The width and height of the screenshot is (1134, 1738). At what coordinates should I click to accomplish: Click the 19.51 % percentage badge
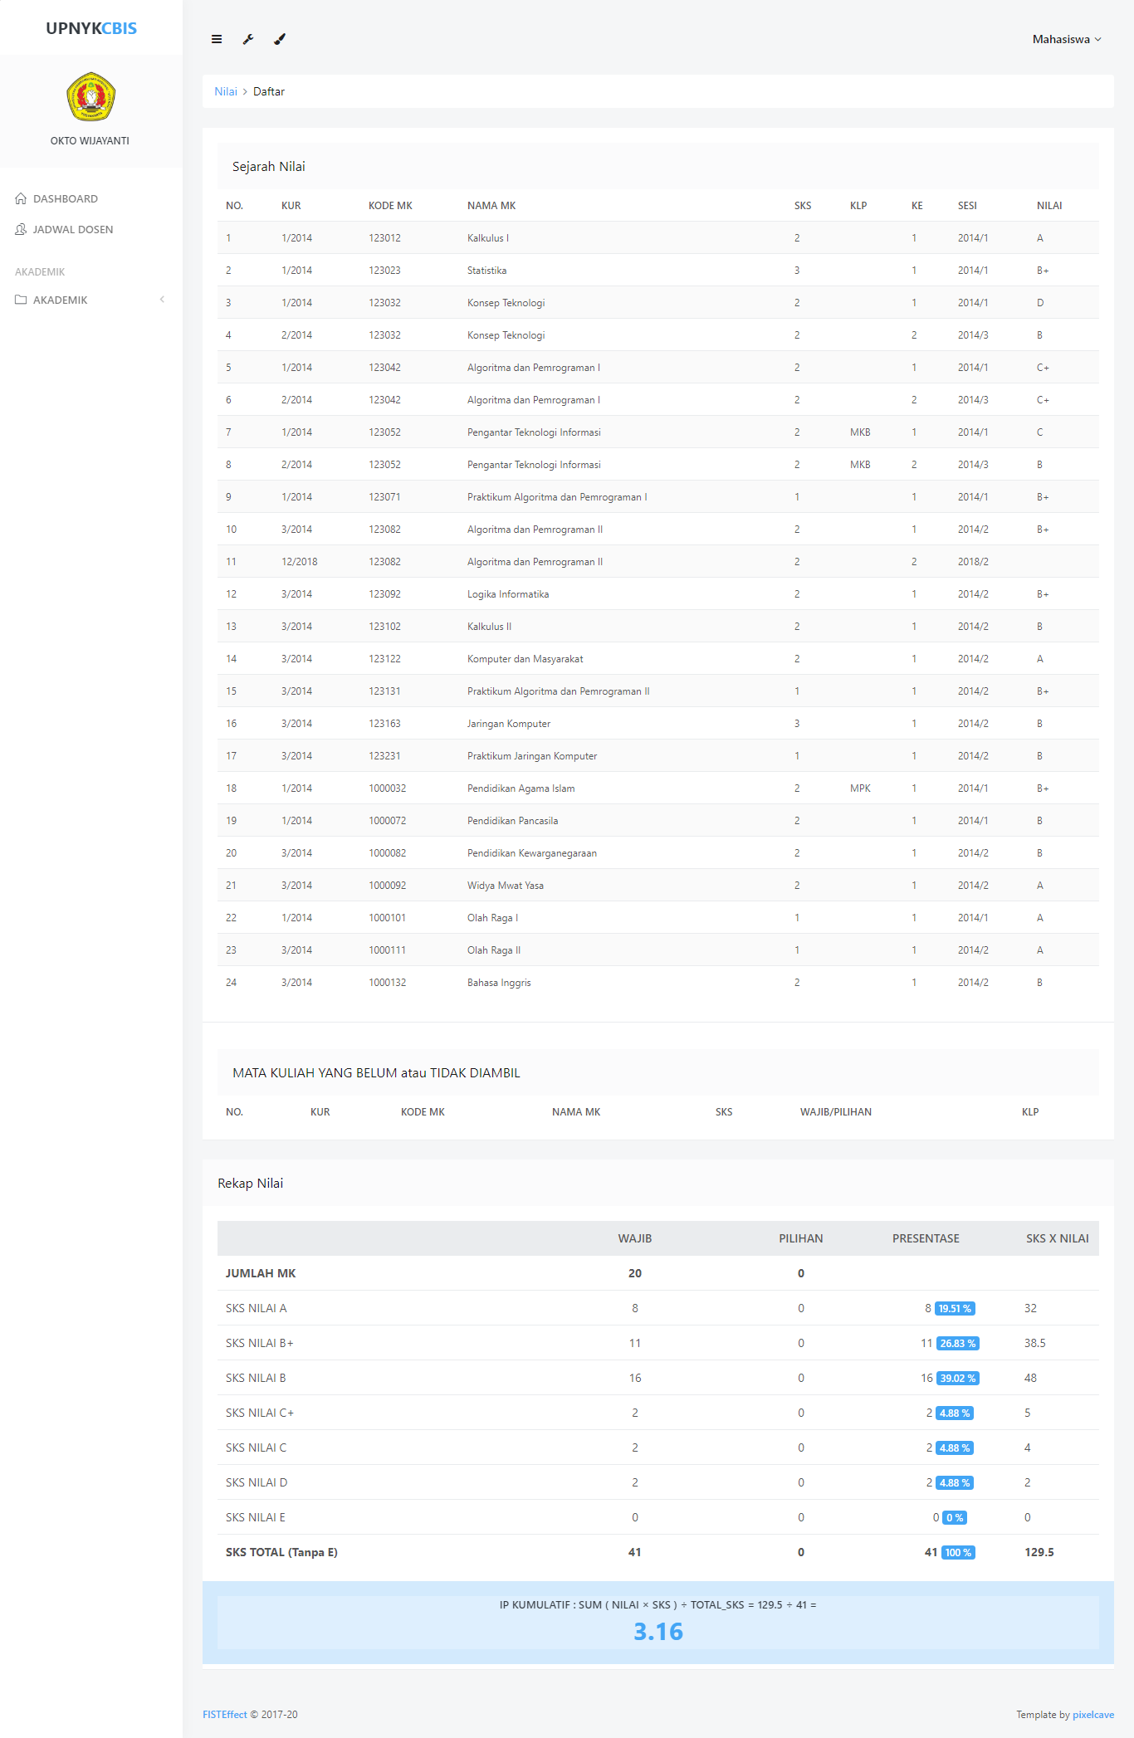tap(955, 1309)
